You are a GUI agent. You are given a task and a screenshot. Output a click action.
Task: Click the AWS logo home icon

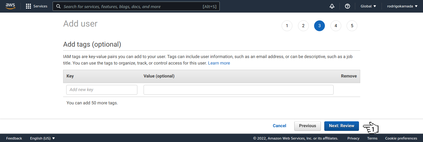(11, 6)
